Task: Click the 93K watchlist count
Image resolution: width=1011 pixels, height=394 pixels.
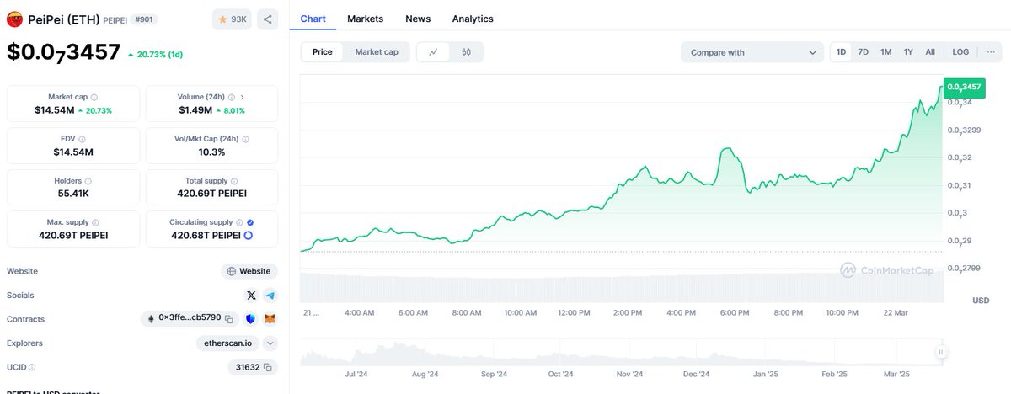Action: click(238, 19)
